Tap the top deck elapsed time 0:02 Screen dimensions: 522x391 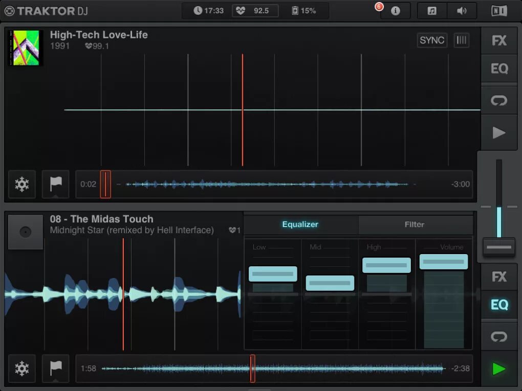(x=88, y=184)
